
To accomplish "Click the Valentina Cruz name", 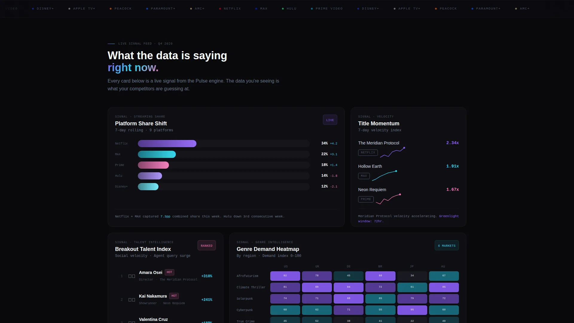I will 153,319.
